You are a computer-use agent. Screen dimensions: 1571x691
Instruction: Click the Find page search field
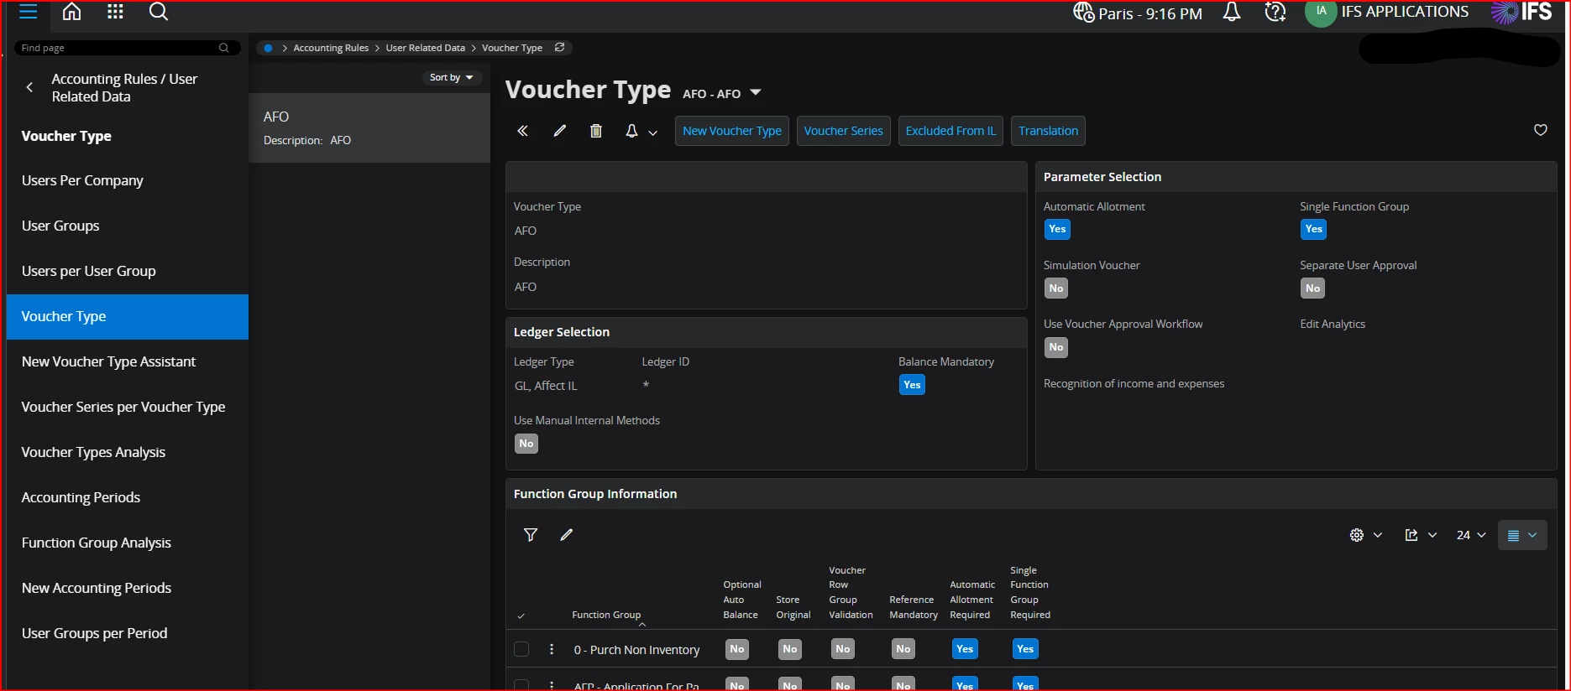click(118, 48)
